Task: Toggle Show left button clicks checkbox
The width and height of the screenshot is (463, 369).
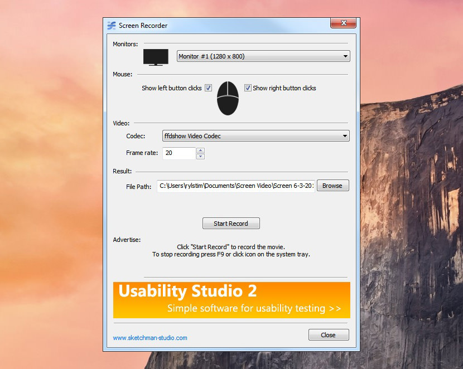Action: click(x=209, y=88)
